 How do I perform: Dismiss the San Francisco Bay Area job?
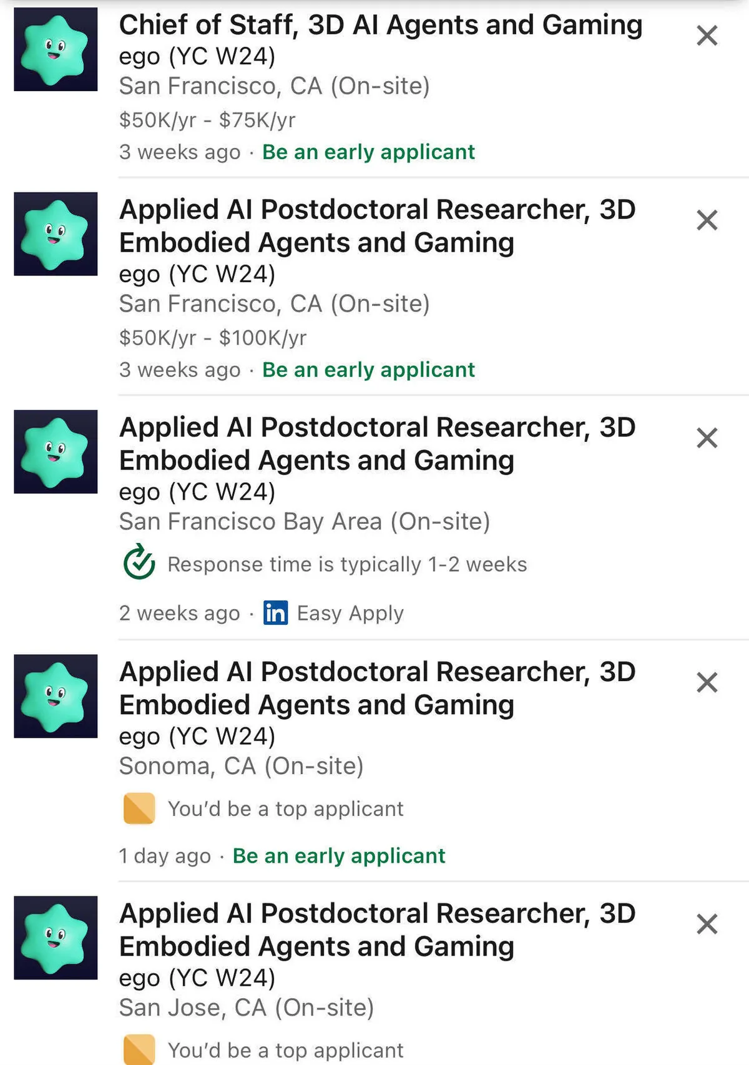click(x=707, y=438)
